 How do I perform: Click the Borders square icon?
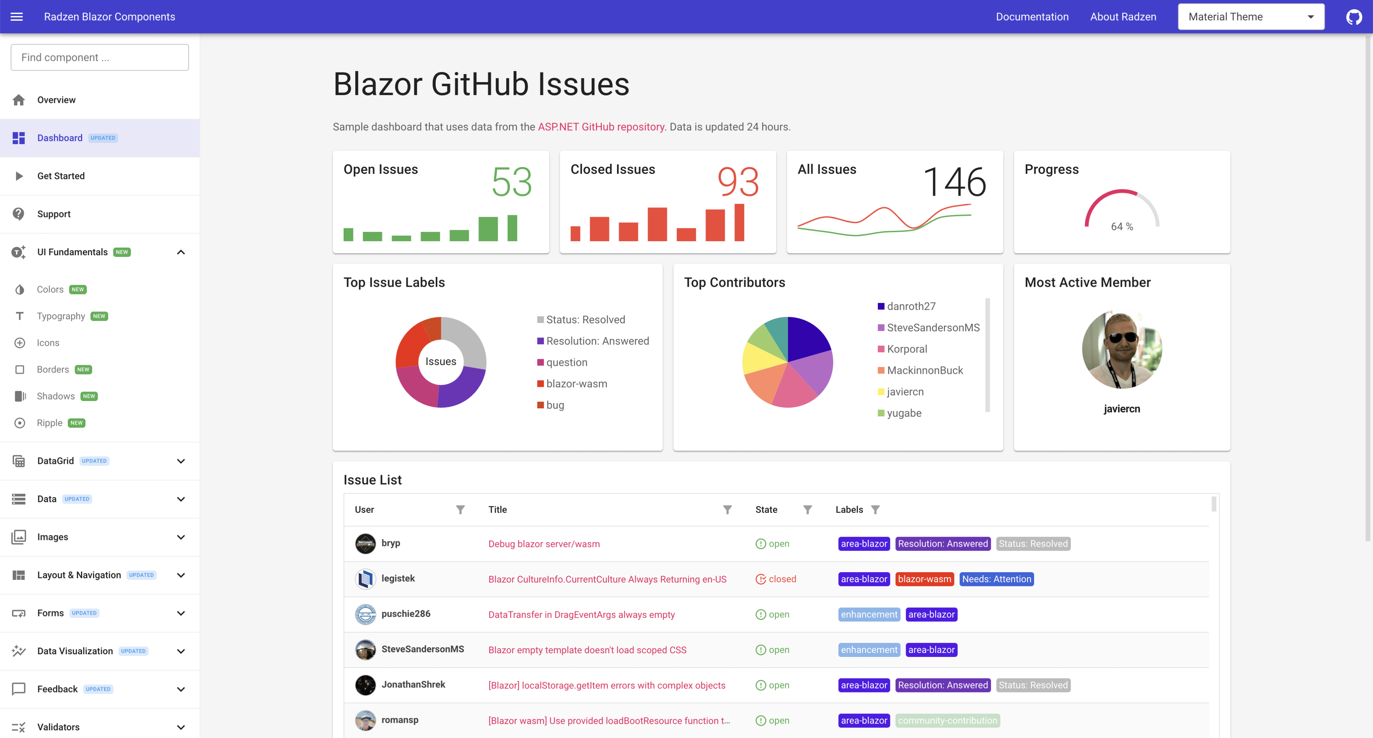20,369
